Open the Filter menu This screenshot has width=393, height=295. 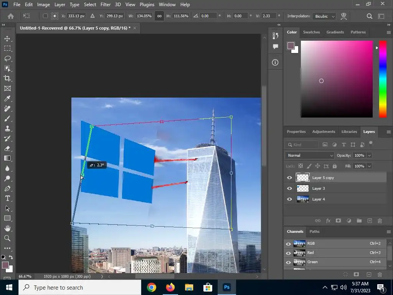coord(106,5)
